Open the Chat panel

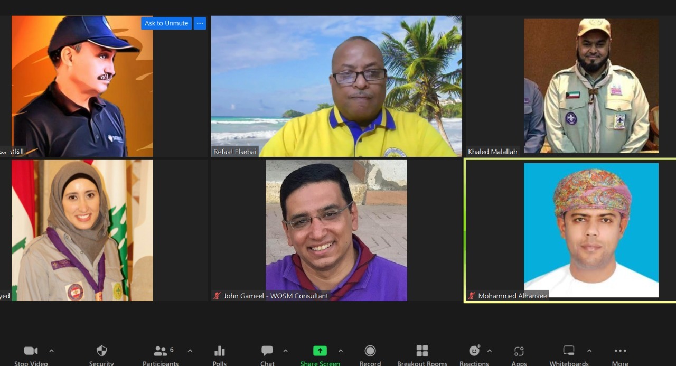(267, 351)
